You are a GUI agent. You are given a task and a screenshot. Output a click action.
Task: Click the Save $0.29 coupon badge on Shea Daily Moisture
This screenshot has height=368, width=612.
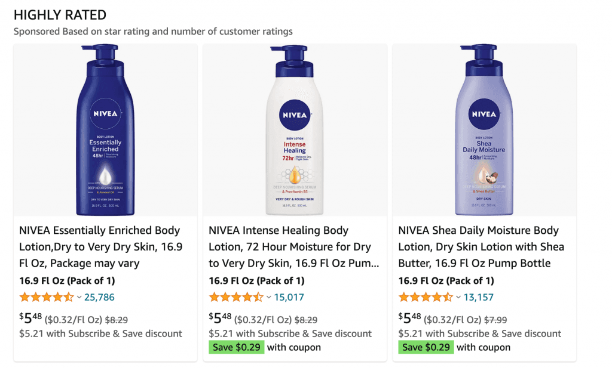click(x=426, y=347)
